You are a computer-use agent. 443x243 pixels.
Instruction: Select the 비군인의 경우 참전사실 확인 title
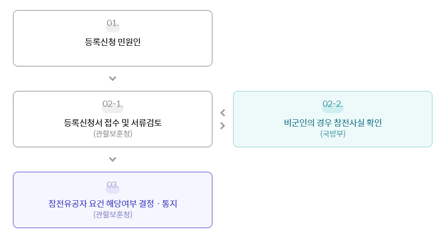click(332, 123)
